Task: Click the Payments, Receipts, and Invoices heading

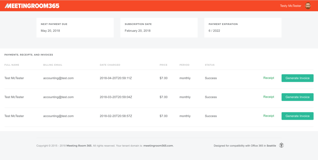Action: [x=29, y=55]
